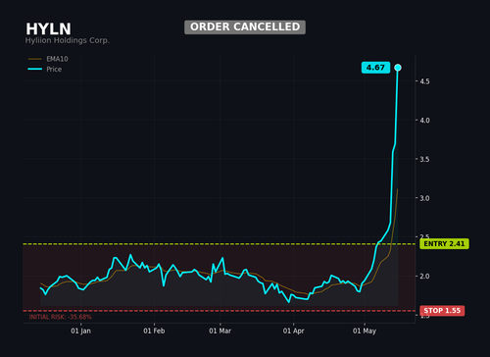This screenshot has height=357, width=490.
Task: Click the 4.5 price axis label
Action: coord(424,81)
